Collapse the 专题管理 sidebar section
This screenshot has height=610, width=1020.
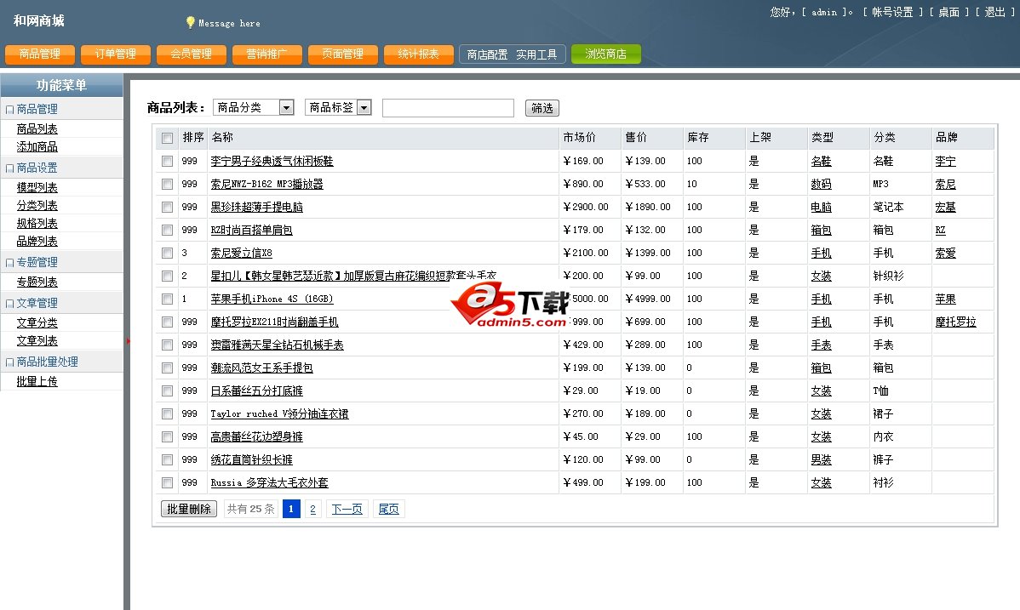coord(9,263)
